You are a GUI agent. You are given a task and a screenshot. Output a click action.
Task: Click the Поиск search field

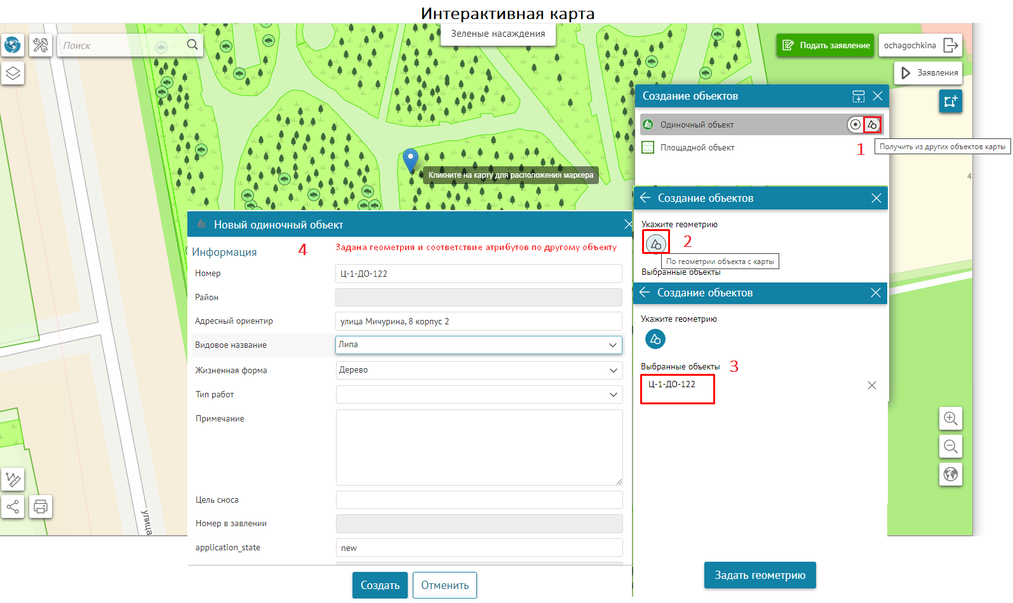[121, 45]
